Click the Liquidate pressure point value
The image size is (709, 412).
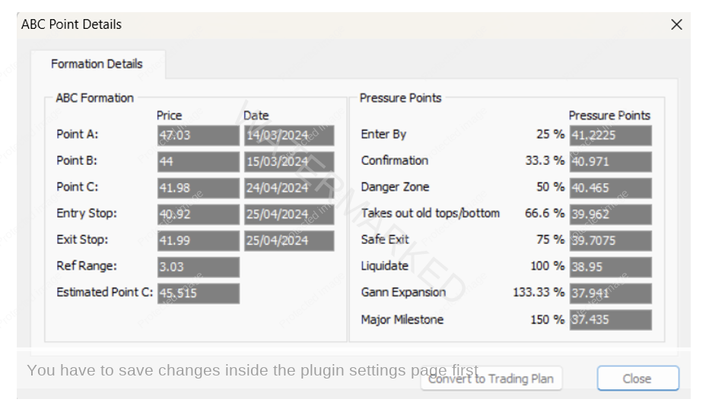coord(610,267)
